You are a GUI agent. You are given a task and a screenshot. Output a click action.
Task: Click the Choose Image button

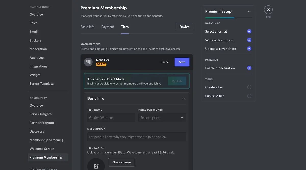pyautogui.click(x=121, y=162)
